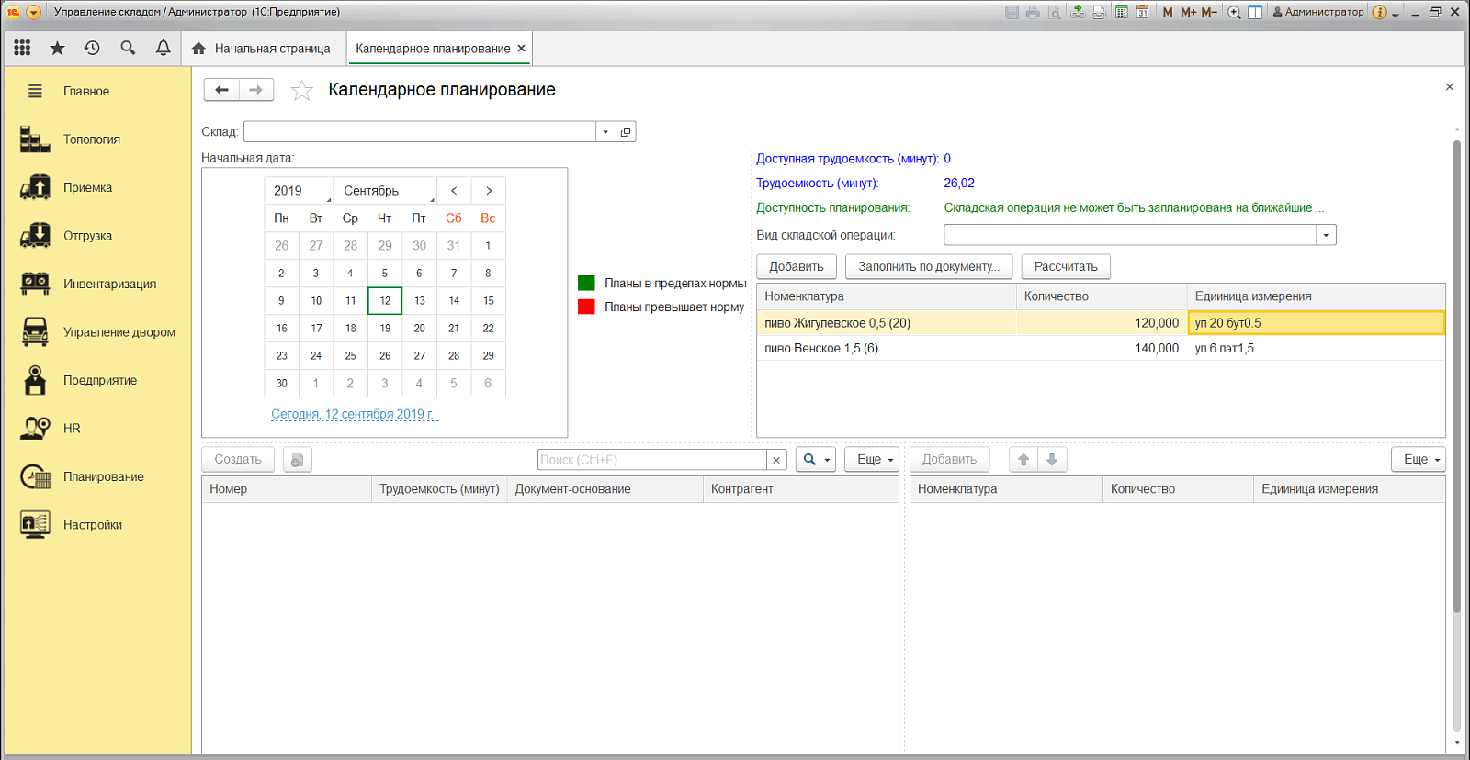Open Favorites star in top toolbar
The width and height of the screenshot is (1470, 760).
[x=57, y=48]
